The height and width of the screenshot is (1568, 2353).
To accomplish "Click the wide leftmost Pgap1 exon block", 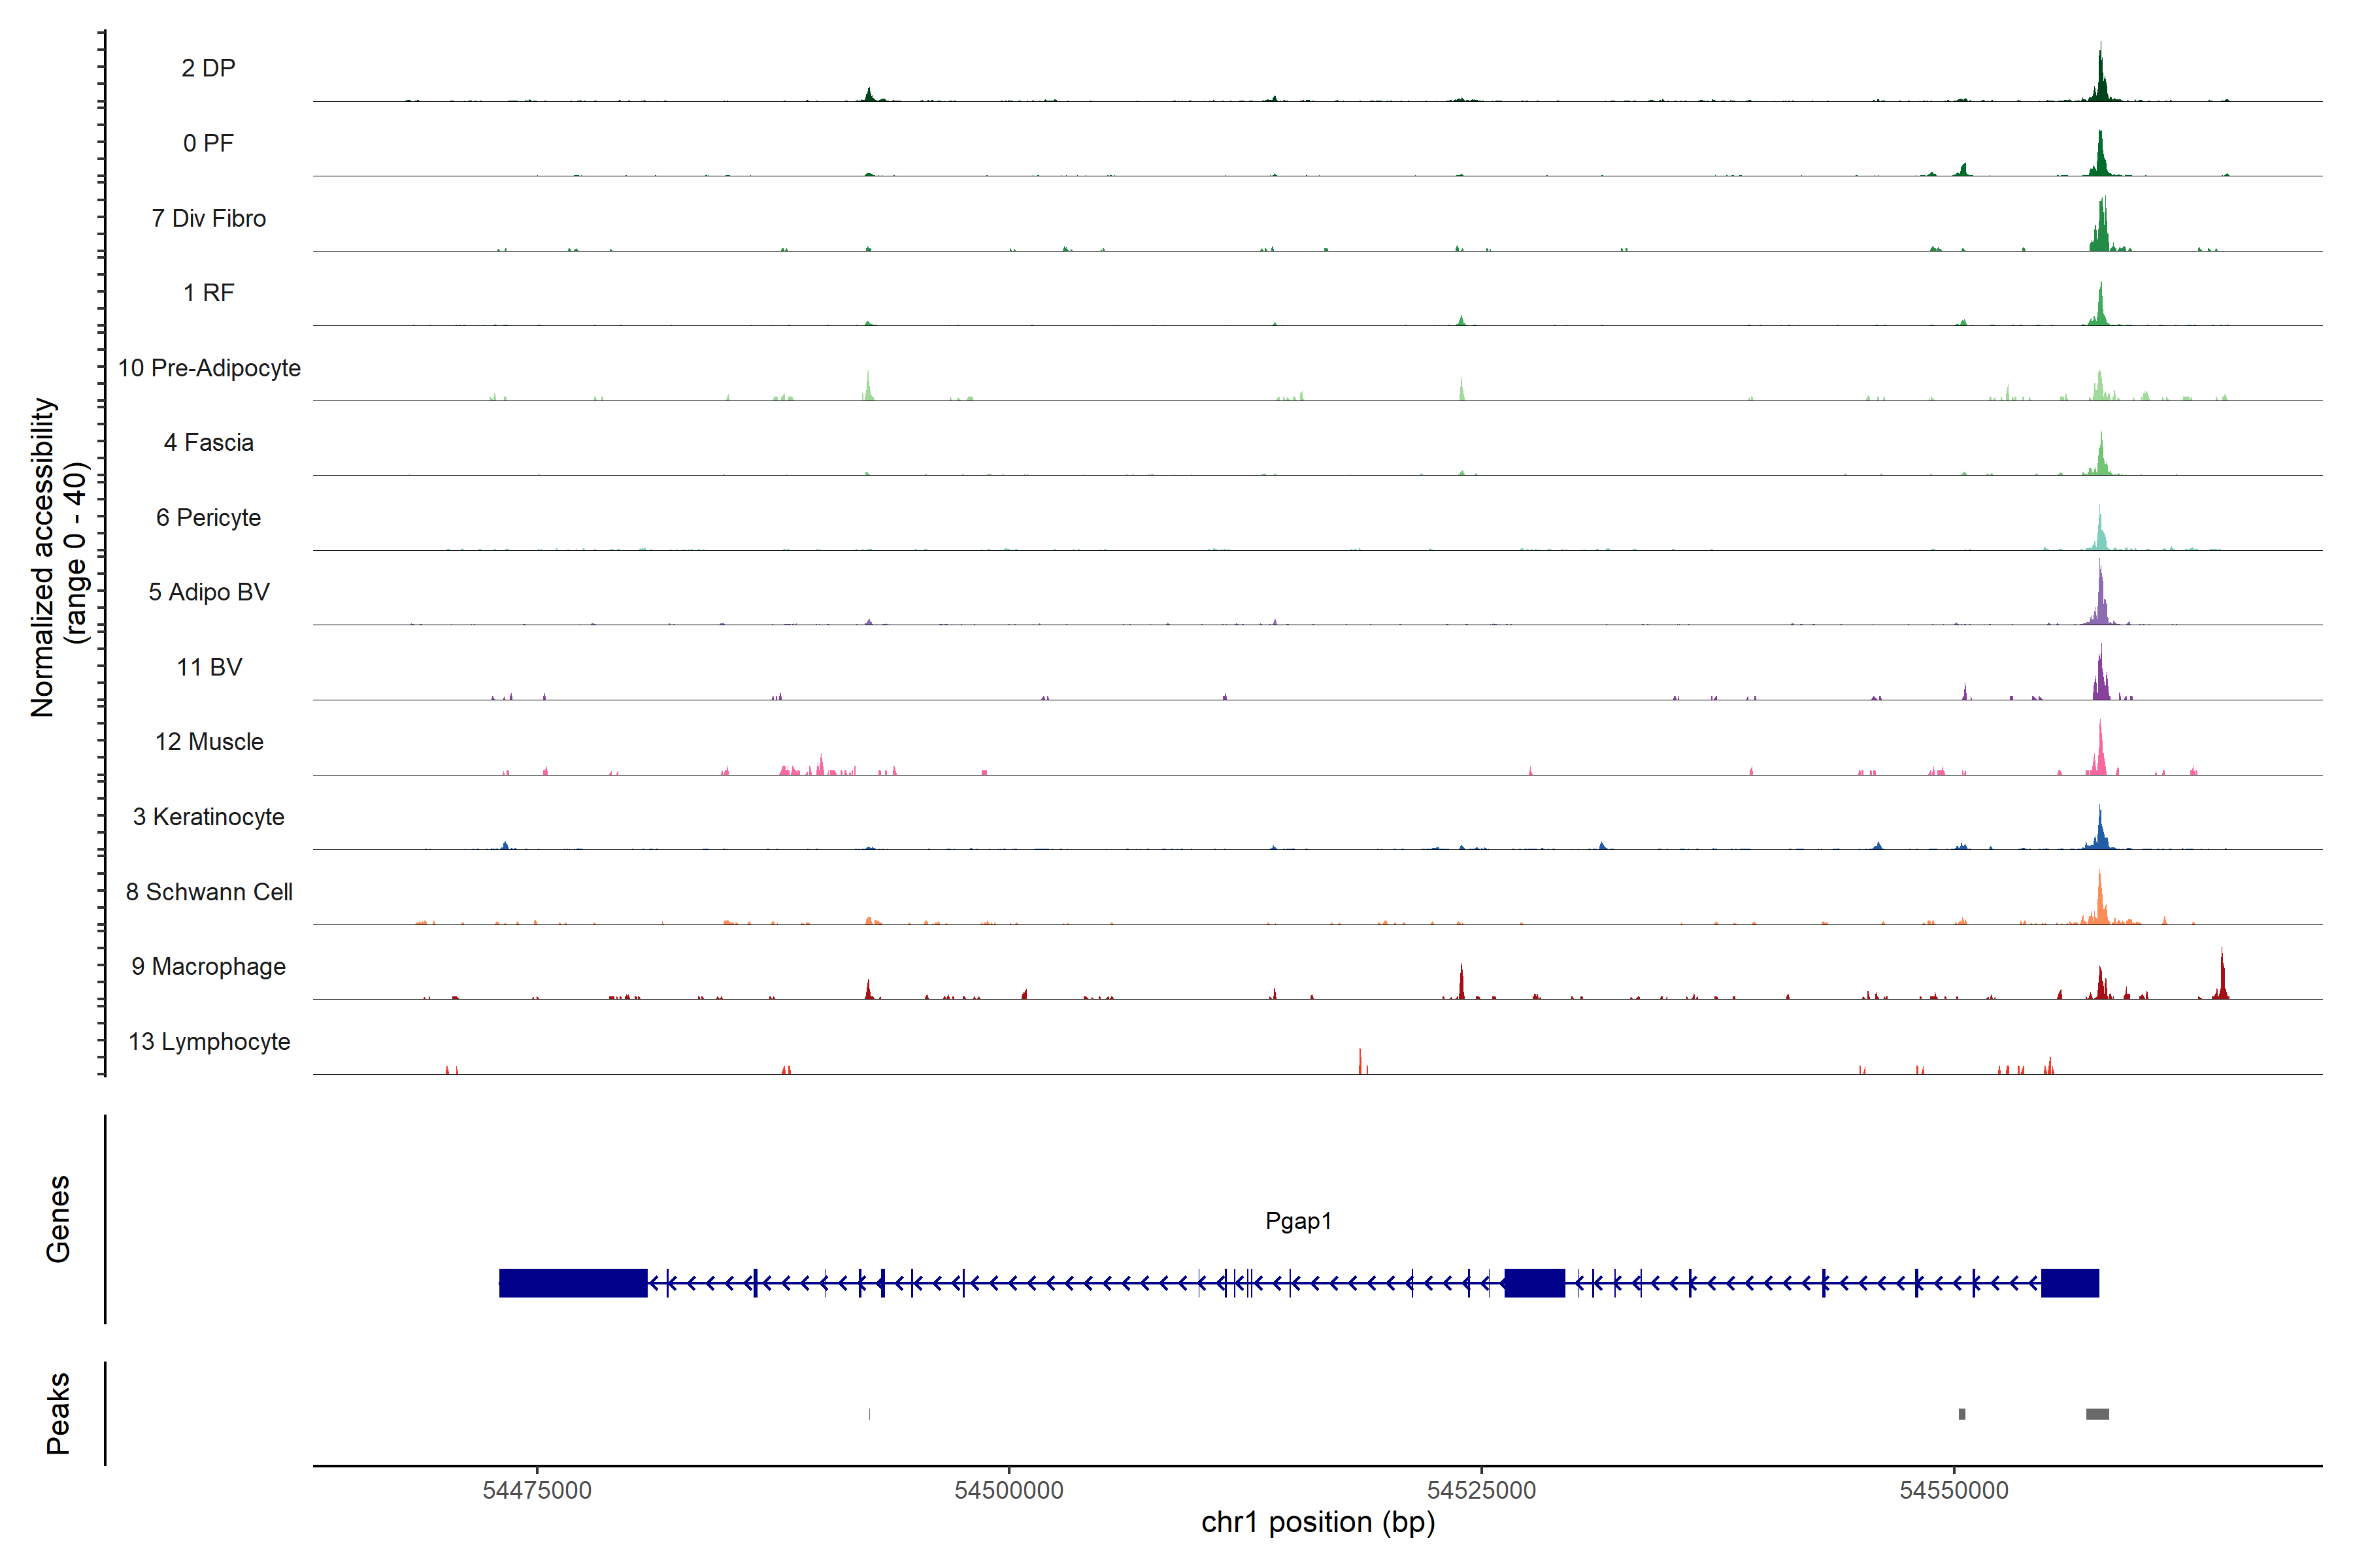I will point(573,1283).
